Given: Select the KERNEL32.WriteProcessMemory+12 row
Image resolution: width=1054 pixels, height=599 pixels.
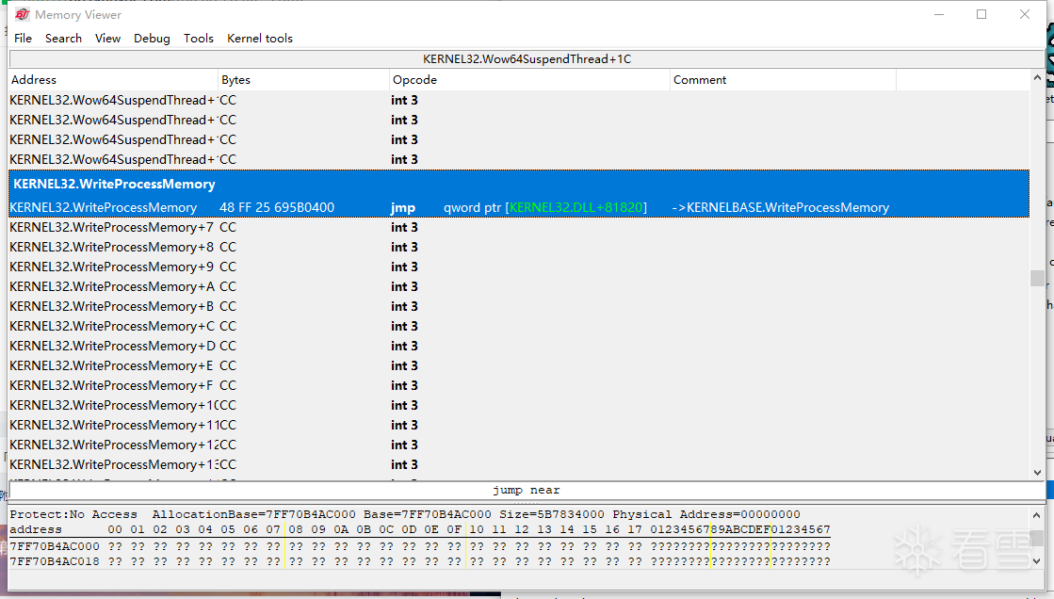Looking at the screenshot, I should tap(518, 445).
